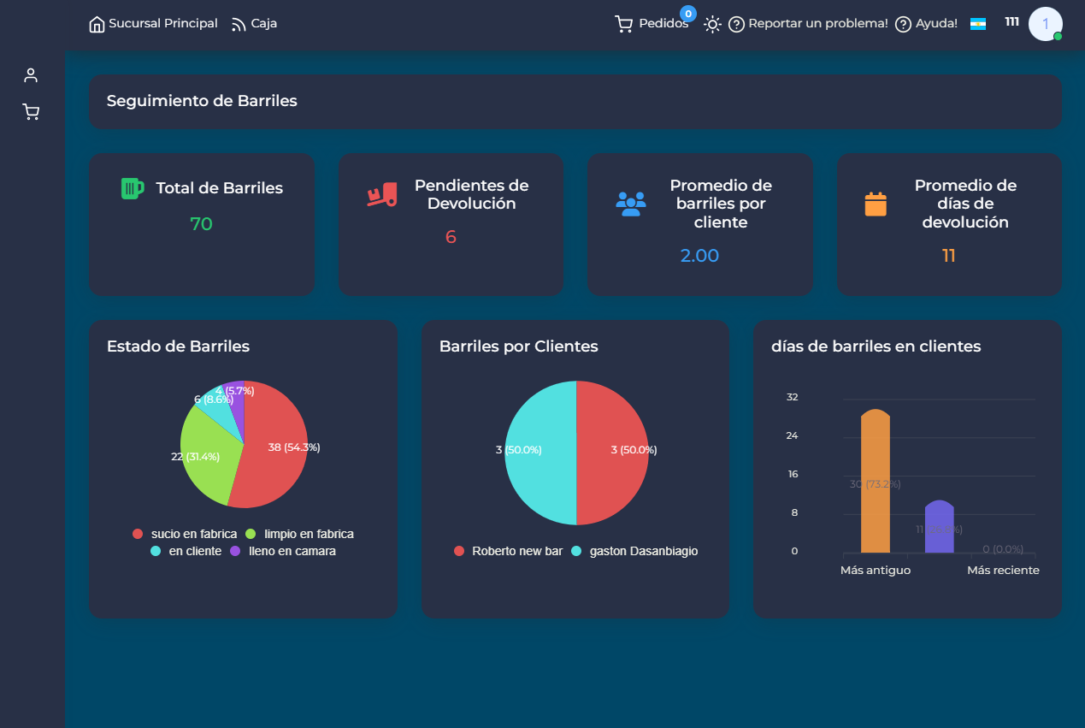Screen dimensions: 1085x728
Task: Toggle light/dark mode with the sun icon
Action: coord(712,24)
